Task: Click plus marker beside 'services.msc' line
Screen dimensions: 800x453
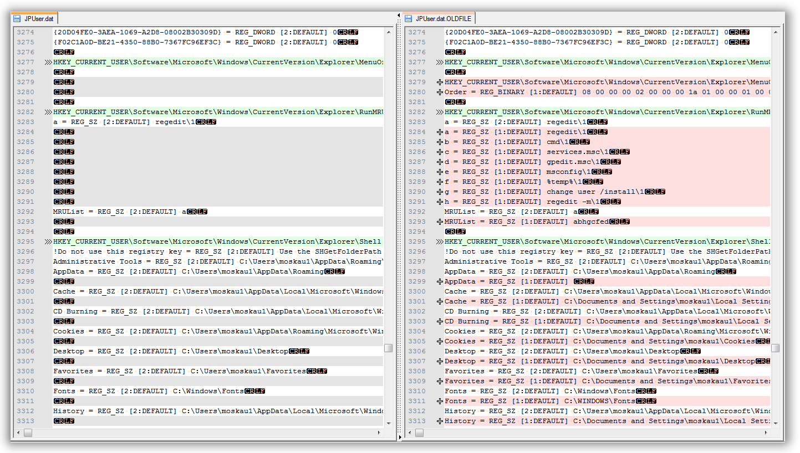Action: 440,152
